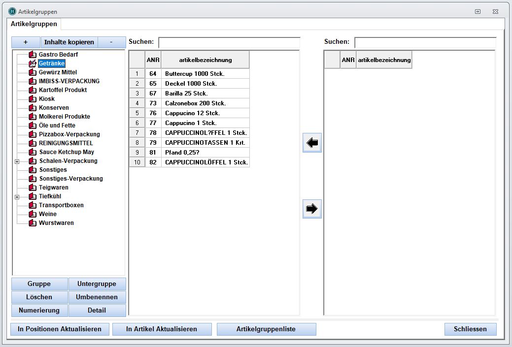Click the book icon beside Gastro Bedarf

point(33,55)
